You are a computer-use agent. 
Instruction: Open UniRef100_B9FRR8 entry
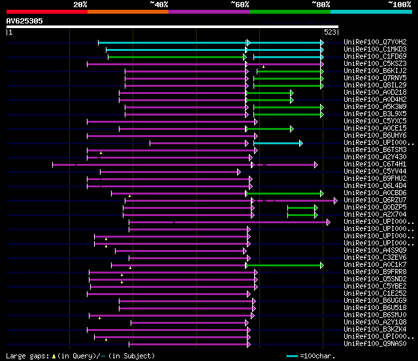375,272
